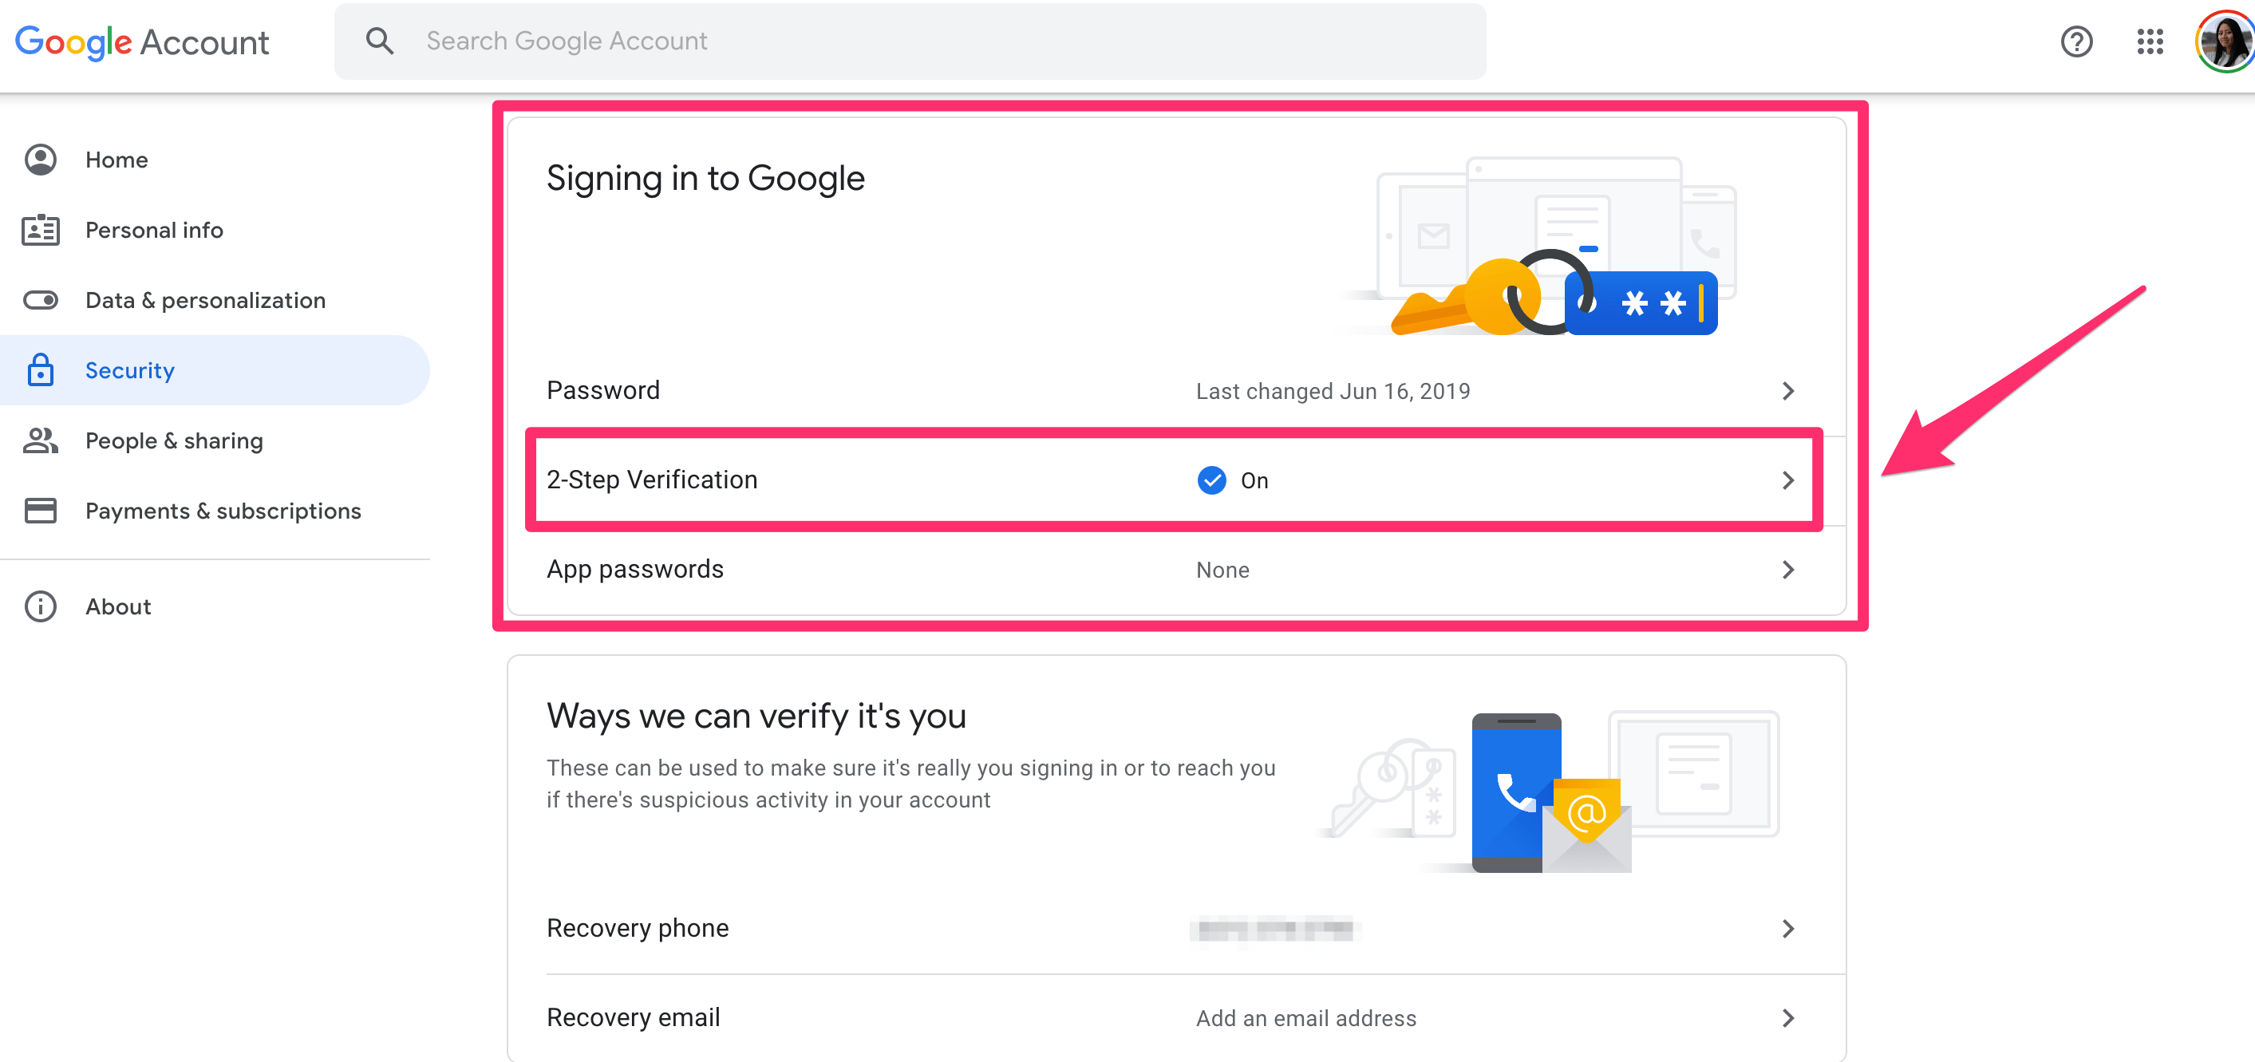Click Add an email address link
The image size is (2255, 1062).
click(x=1306, y=1018)
